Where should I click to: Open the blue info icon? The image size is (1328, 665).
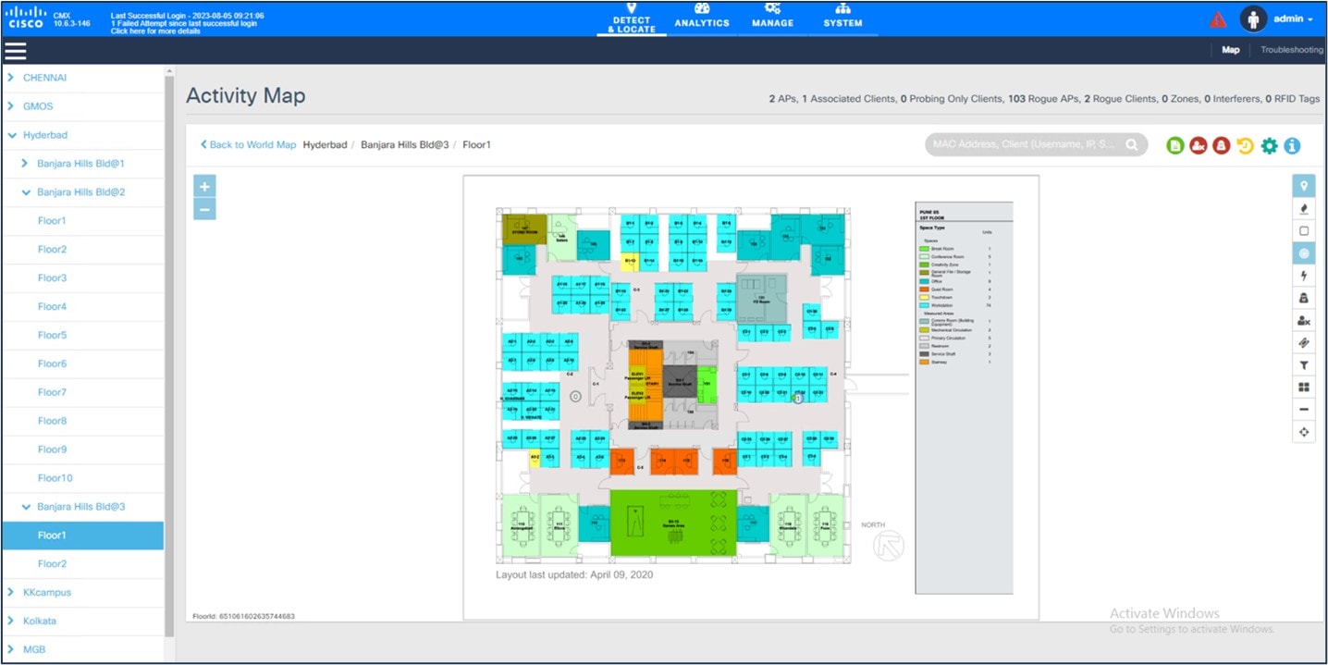coord(1292,145)
